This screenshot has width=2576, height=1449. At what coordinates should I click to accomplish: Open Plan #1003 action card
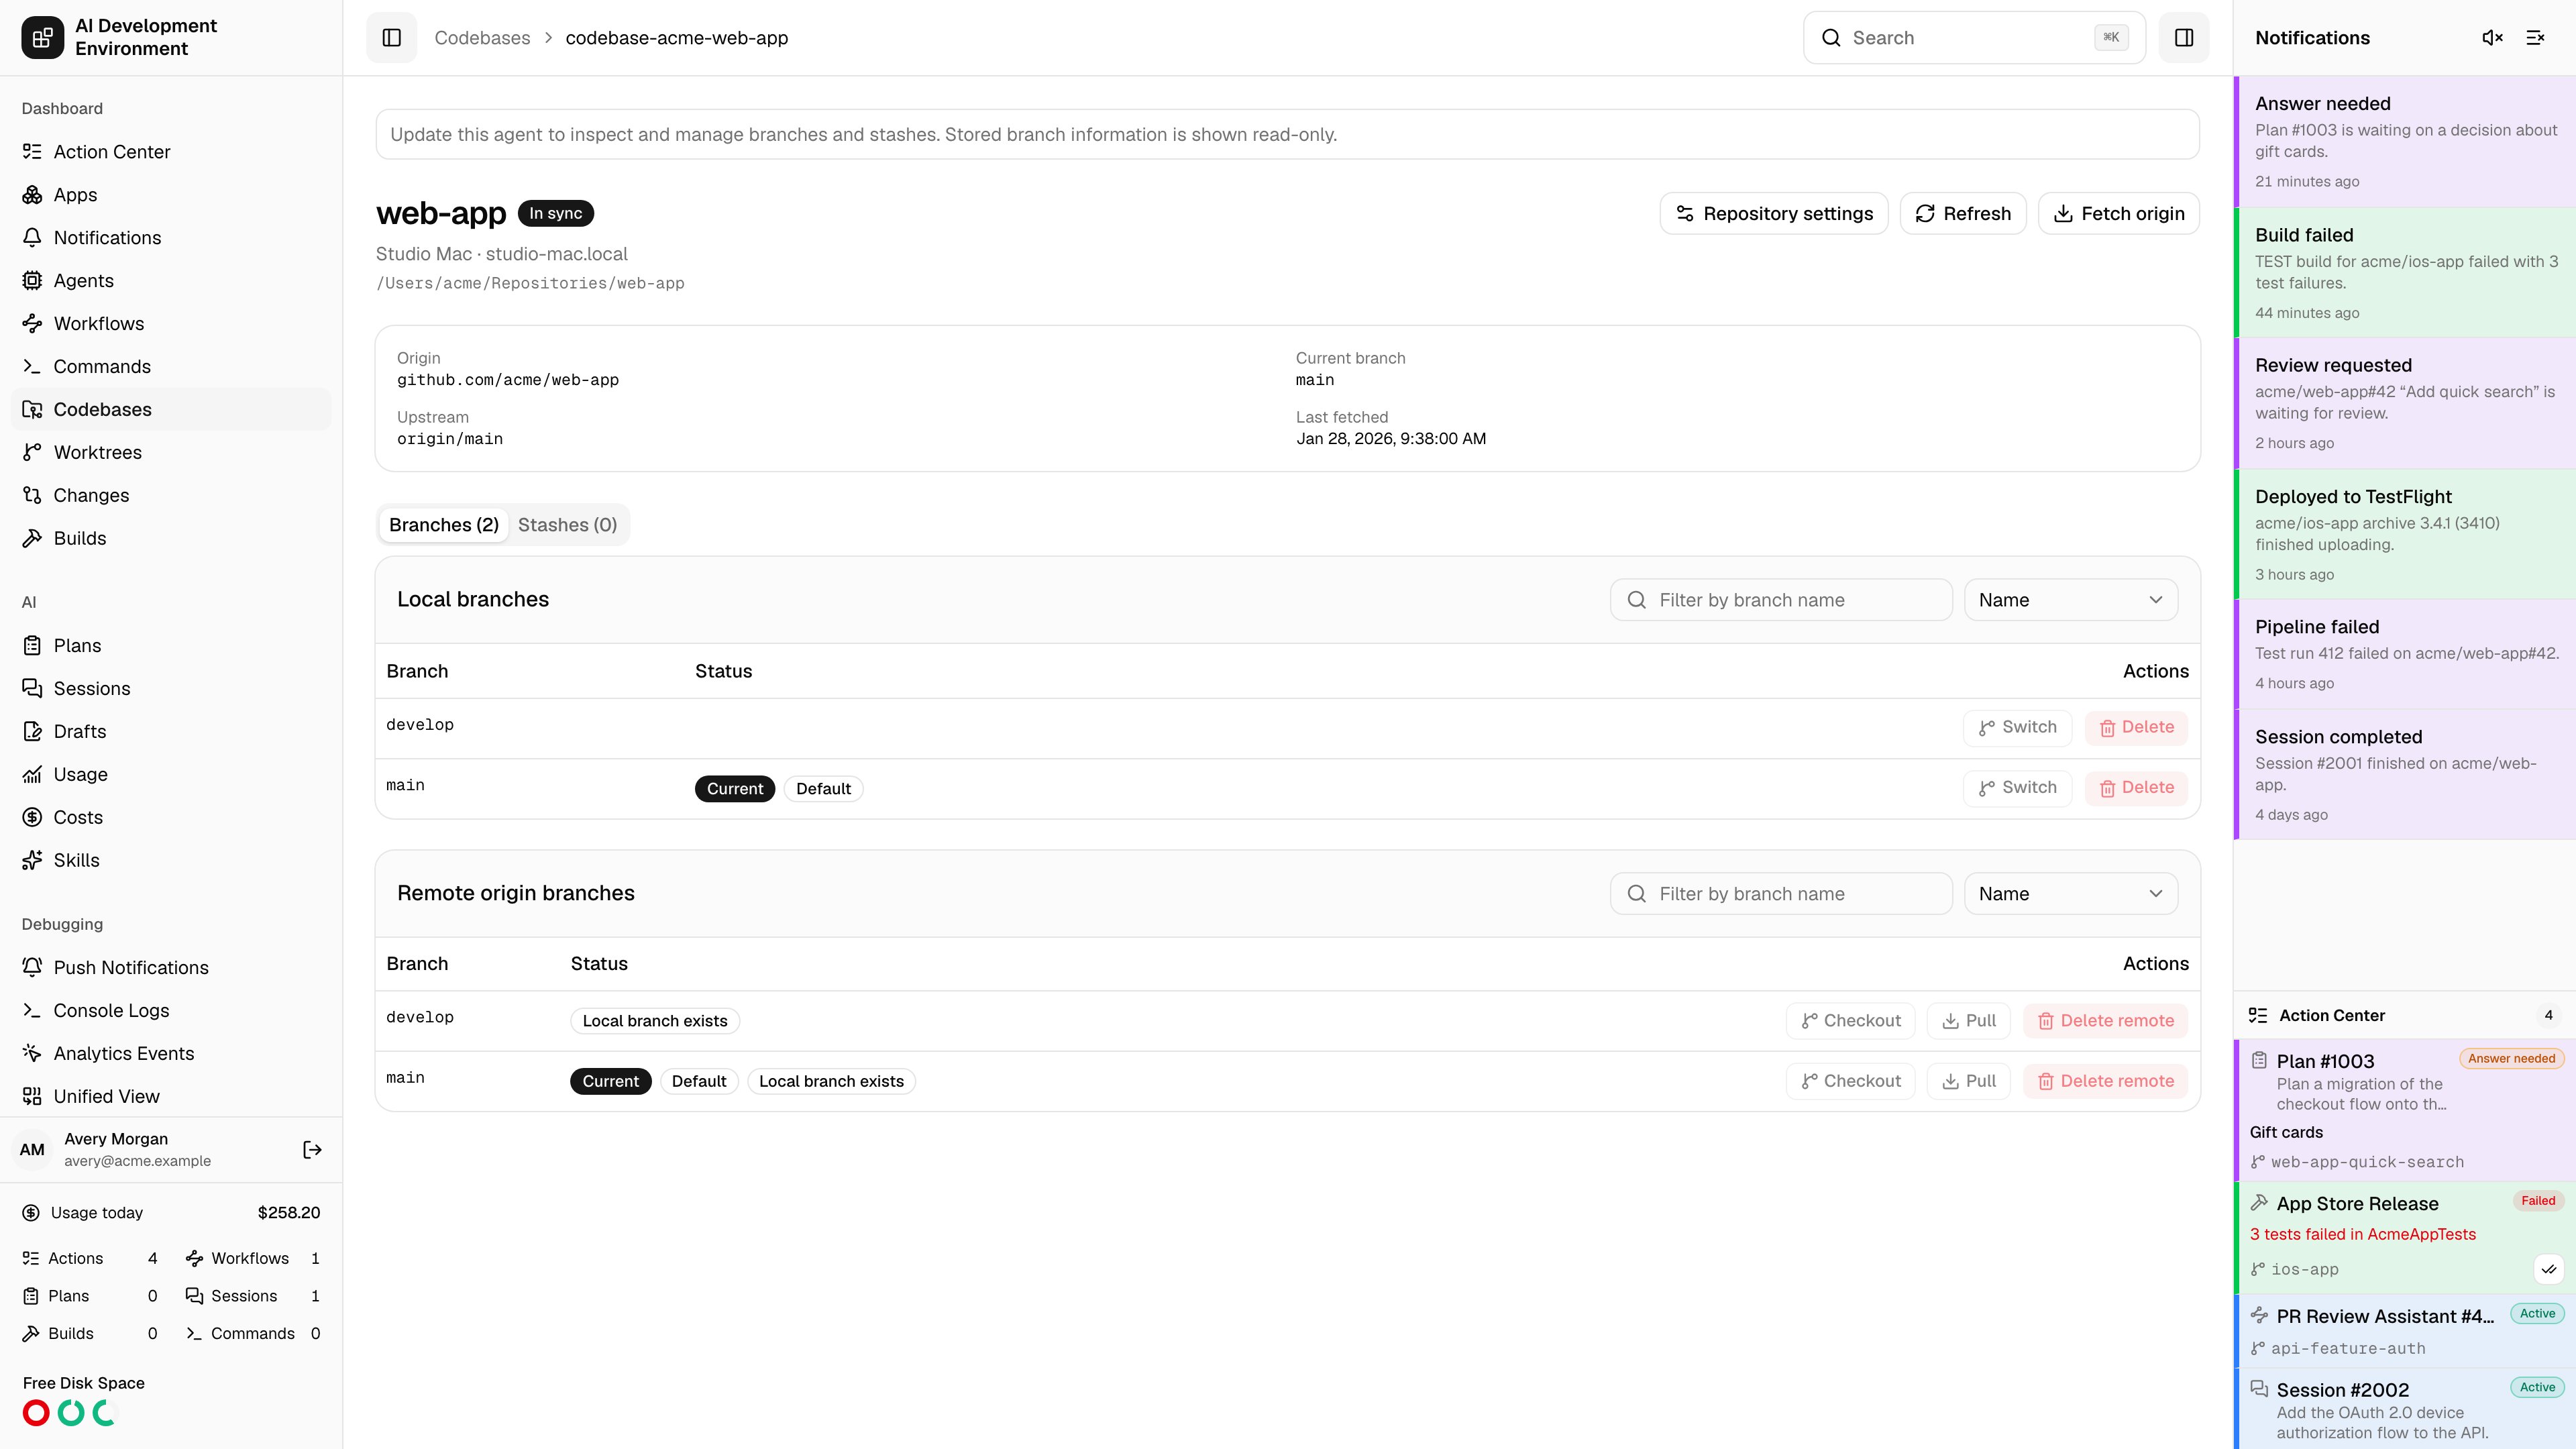click(x=2405, y=1111)
